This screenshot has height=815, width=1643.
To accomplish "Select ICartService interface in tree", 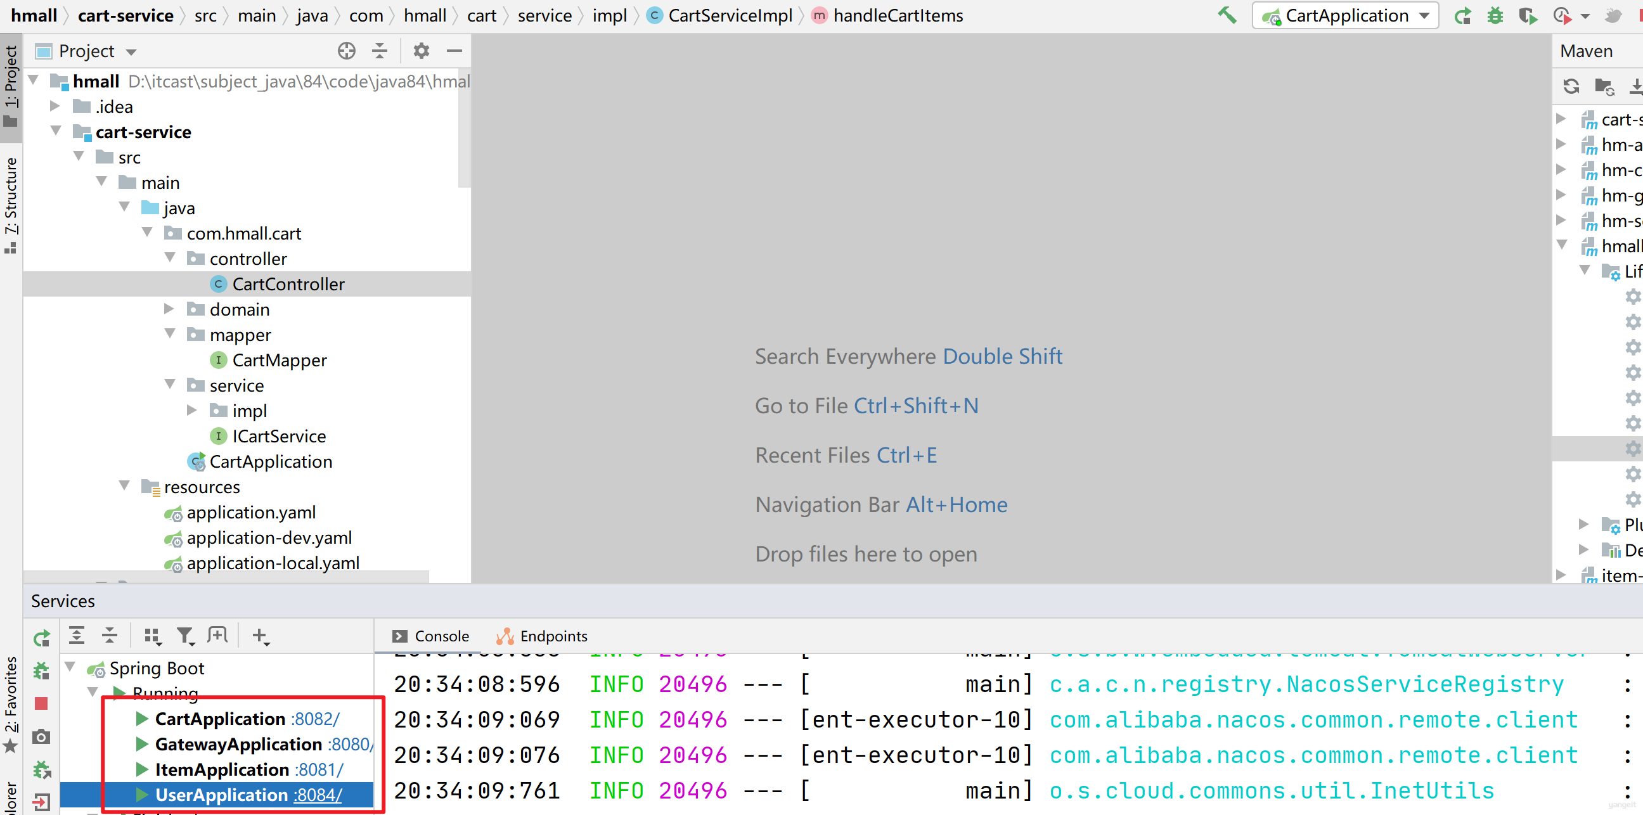I will [x=279, y=436].
